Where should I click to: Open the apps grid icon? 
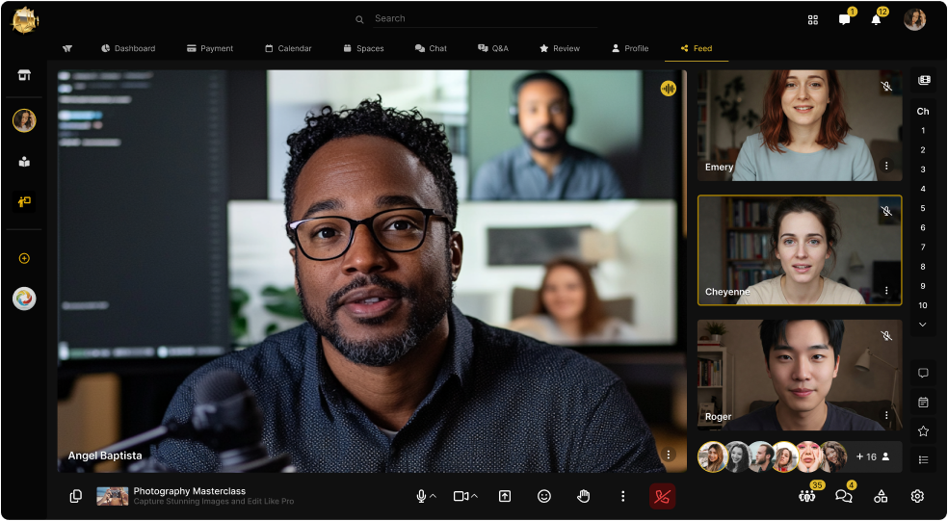[x=812, y=20]
